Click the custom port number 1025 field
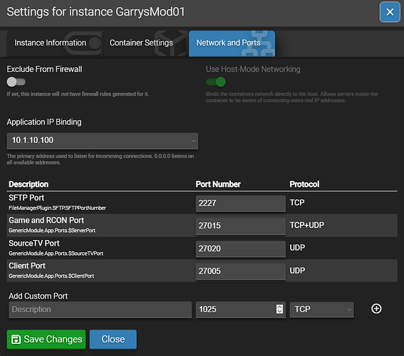Viewport: 404px width, 356px height. pyautogui.click(x=240, y=310)
